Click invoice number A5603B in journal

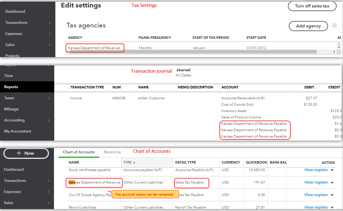click(119, 98)
